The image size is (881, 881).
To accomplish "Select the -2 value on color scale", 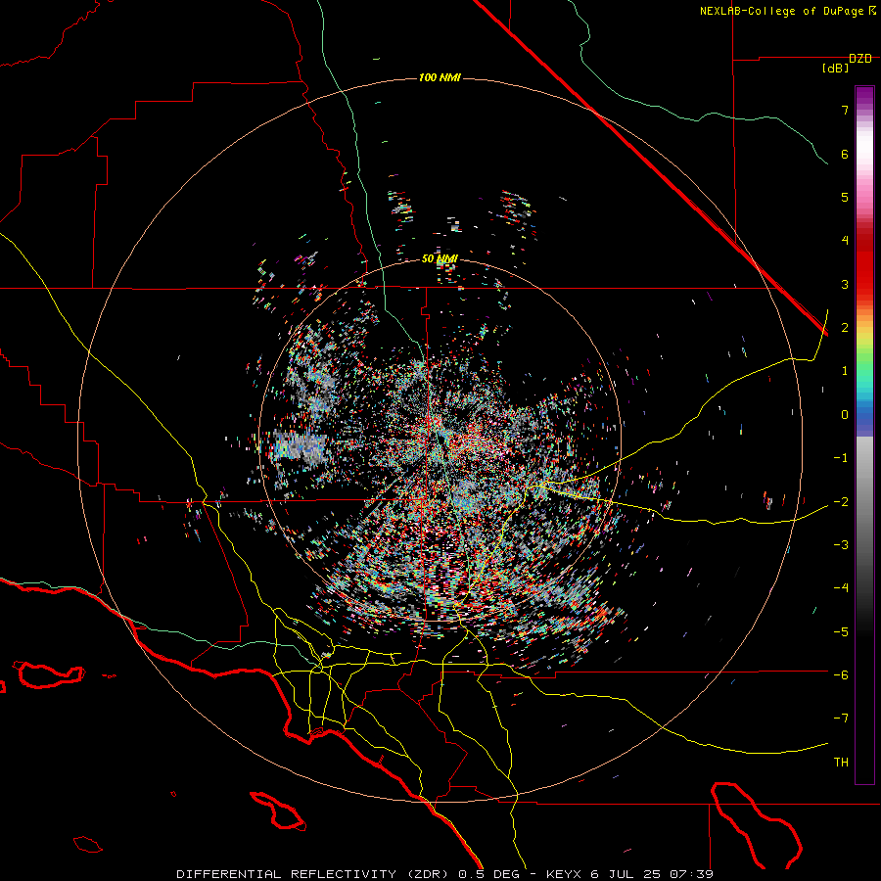I will (x=841, y=502).
